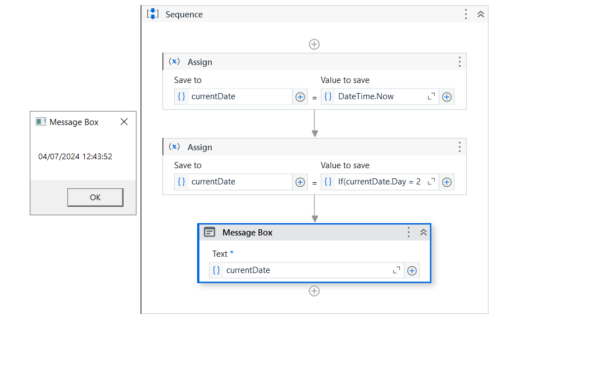Click plus button beside second Save to field
Image resolution: width=601 pixels, height=370 pixels.
[x=300, y=182]
